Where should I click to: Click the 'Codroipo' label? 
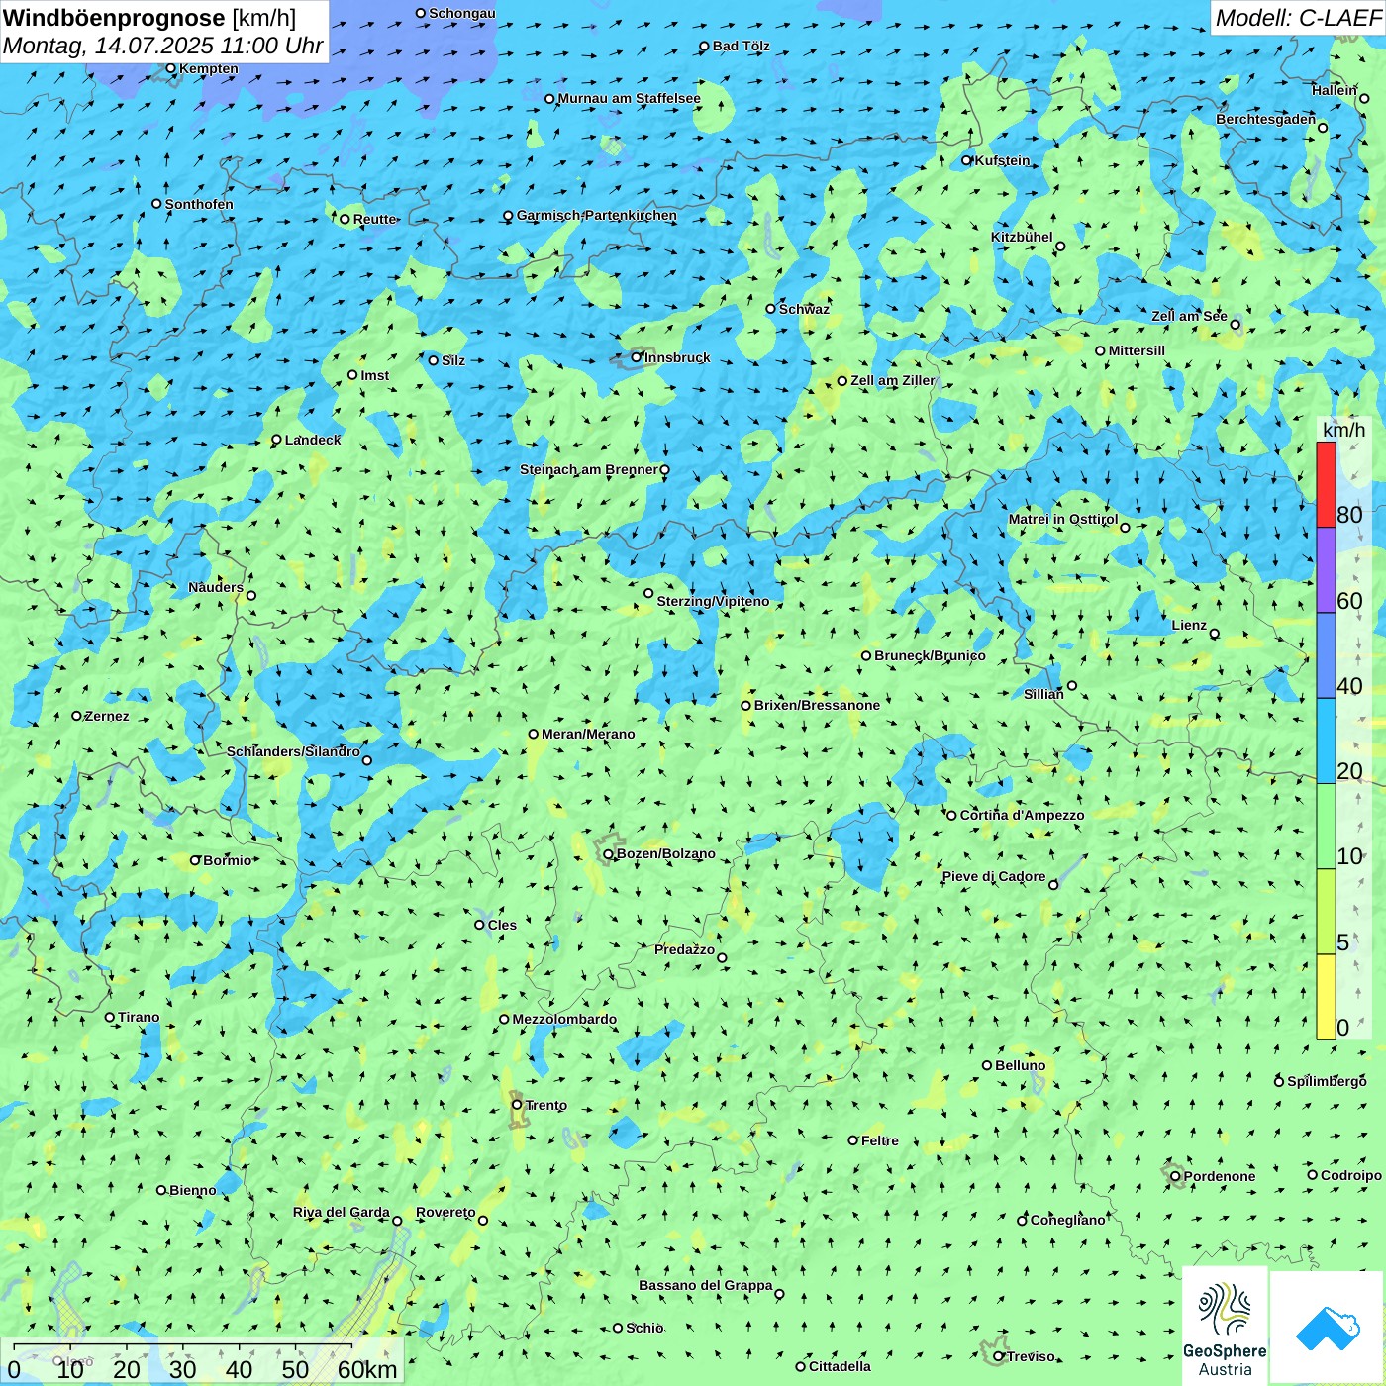[1350, 1175]
